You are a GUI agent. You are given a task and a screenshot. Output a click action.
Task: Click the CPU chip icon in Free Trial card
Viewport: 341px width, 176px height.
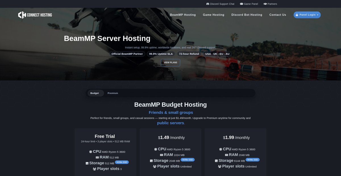[91, 152]
